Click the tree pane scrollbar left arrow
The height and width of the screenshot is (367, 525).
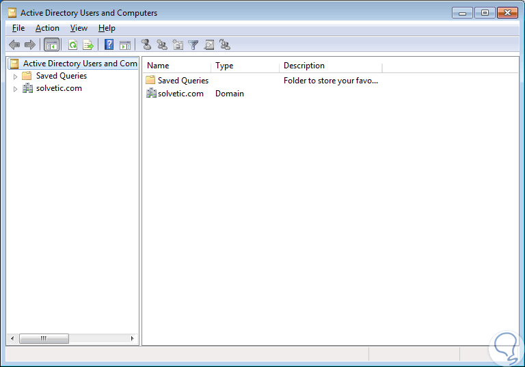point(12,338)
